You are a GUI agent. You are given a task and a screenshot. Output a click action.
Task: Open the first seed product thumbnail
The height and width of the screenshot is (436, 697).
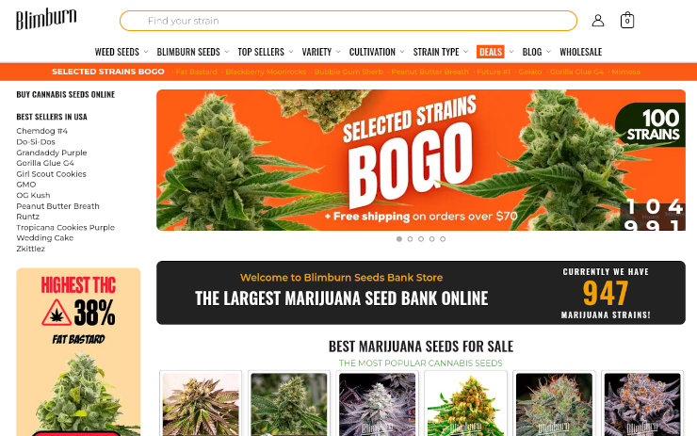(x=201, y=404)
